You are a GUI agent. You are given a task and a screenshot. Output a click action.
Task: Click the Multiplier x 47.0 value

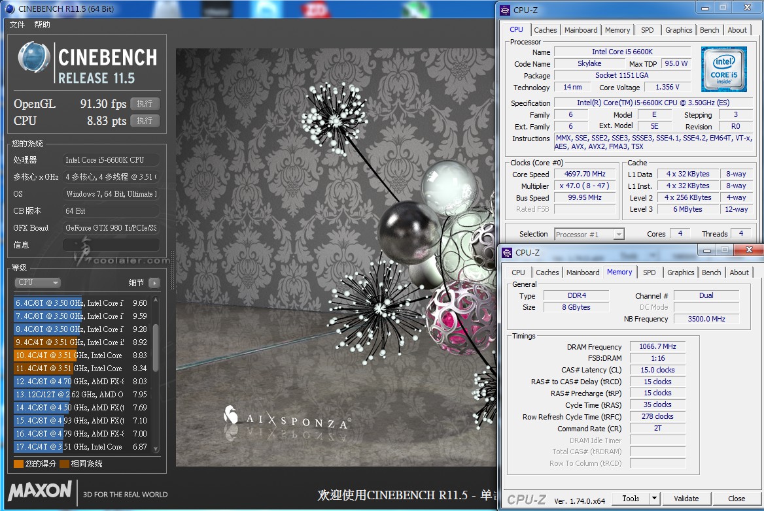pyautogui.click(x=585, y=186)
